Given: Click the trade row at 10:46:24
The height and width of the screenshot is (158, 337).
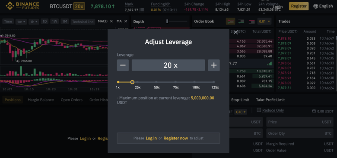Looking at the screenshot, I should click(x=306, y=88).
